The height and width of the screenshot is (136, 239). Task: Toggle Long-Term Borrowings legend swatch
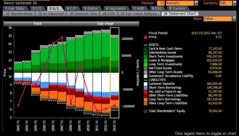[146, 100]
